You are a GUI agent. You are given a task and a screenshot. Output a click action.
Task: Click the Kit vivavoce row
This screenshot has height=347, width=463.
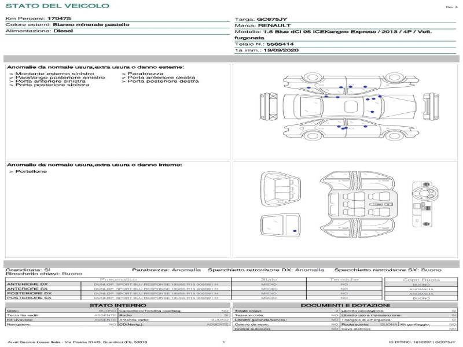click(x=61, y=320)
